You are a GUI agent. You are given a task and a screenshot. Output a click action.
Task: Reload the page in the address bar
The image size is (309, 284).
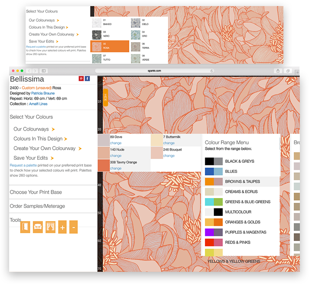212,70
